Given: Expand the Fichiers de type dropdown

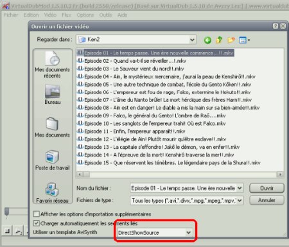Looking at the screenshot, I should [x=240, y=201].
